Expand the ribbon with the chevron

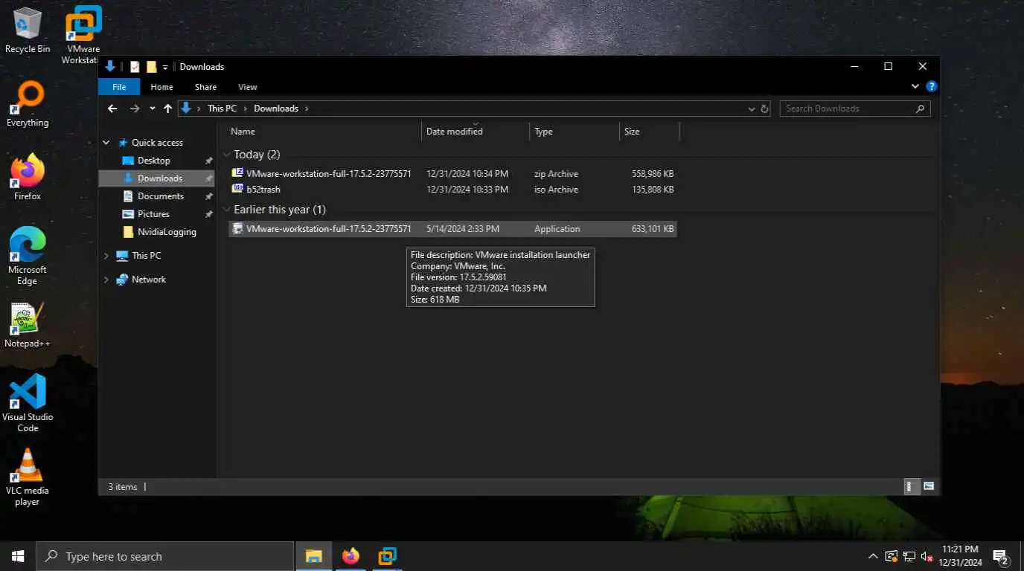pos(915,87)
